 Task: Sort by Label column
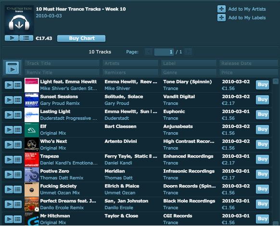[x=189, y=63]
